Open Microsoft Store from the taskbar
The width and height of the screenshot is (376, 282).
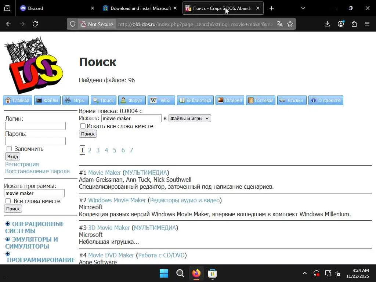point(213,273)
